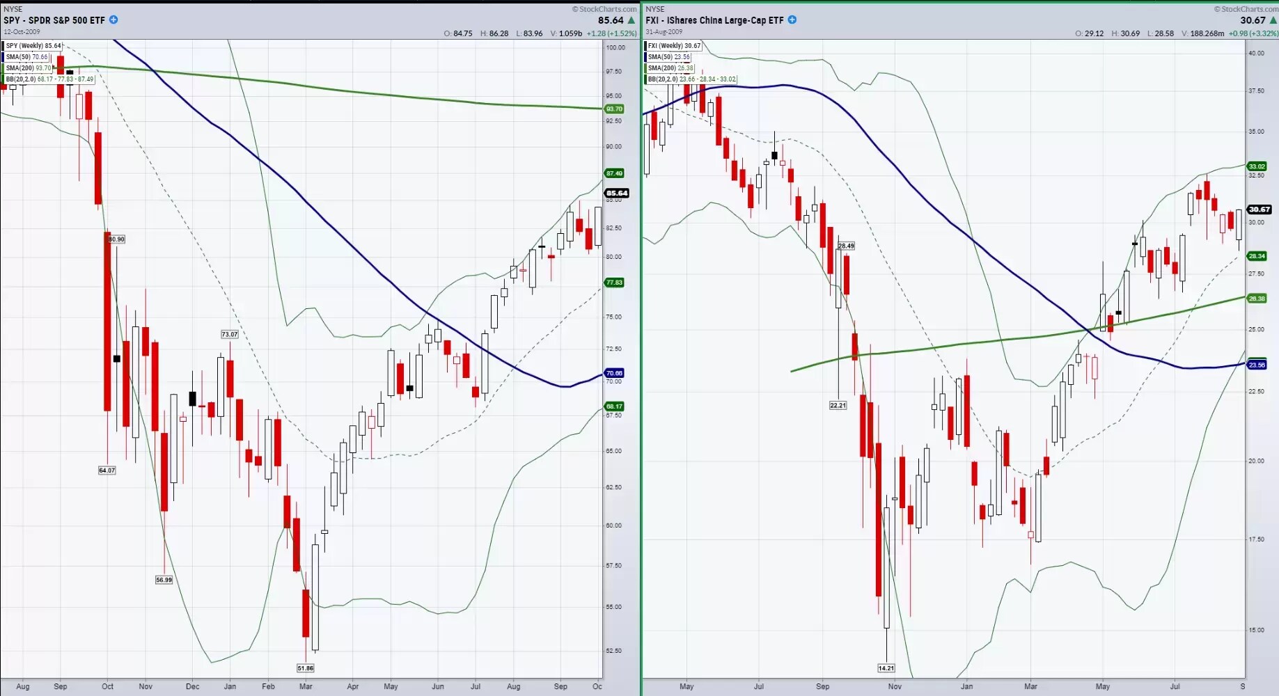1279x696 pixels.
Task: Click the 28.49 annotation on FXI chart
Action: (846, 246)
